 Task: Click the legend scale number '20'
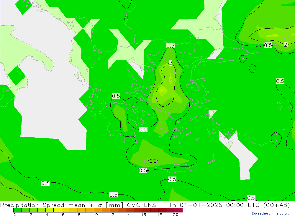click(176, 215)
